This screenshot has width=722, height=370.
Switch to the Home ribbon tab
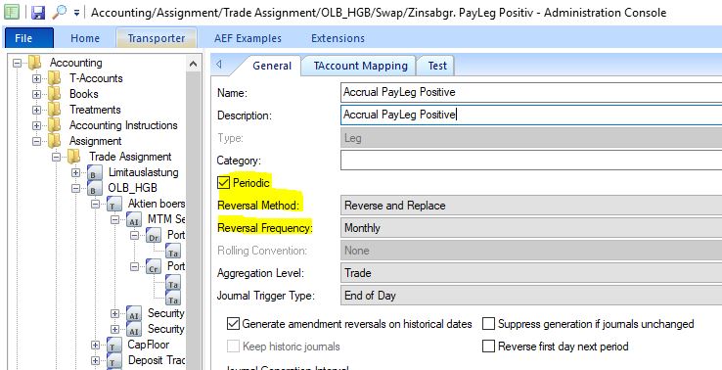(85, 38)
